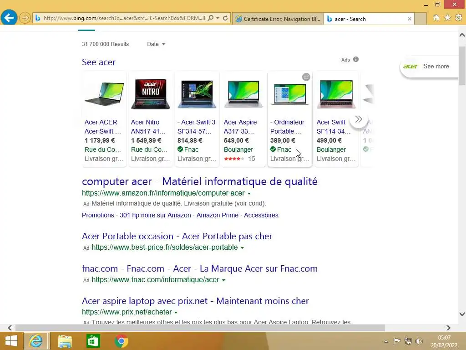
Task: Click the horizontal scrollbar right arrow
Action: [x=448, y=328]
